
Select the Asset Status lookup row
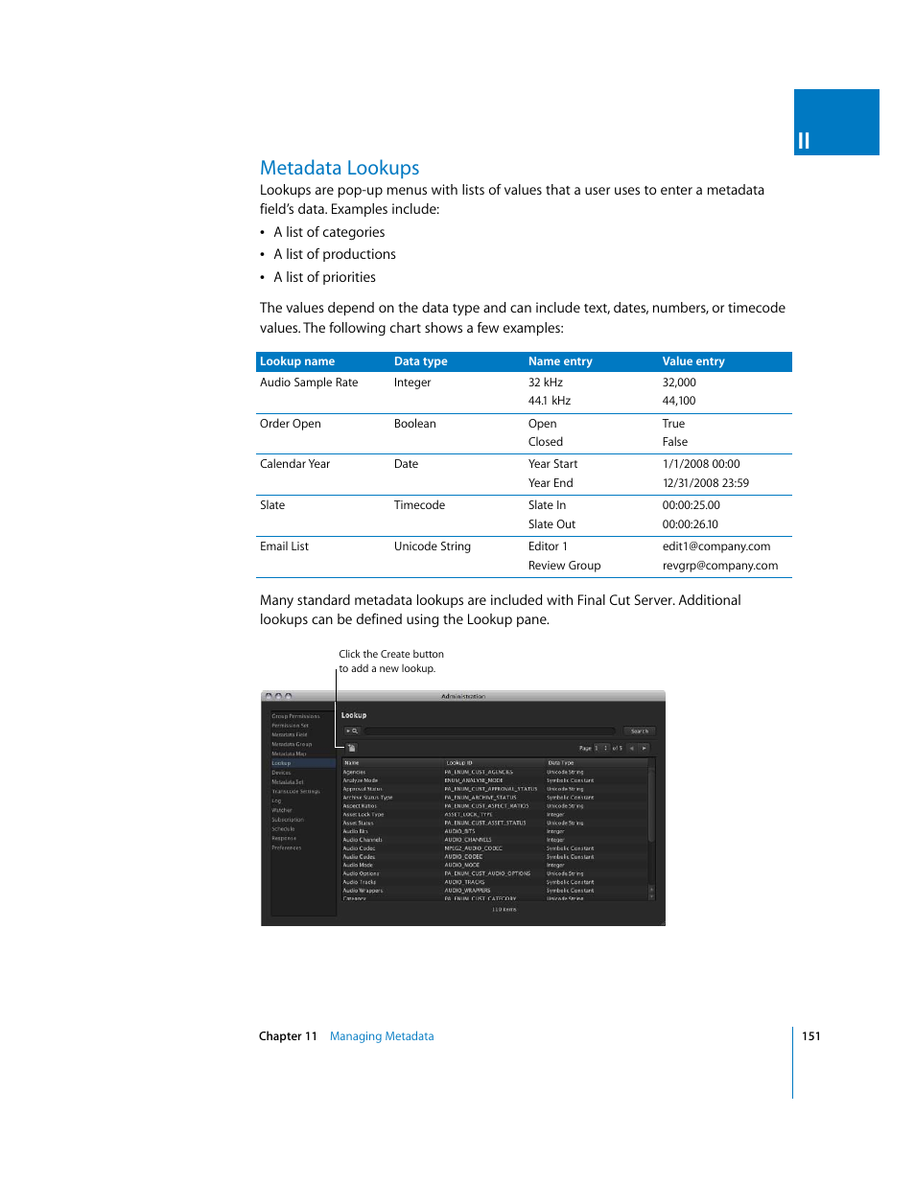[495, 823]
